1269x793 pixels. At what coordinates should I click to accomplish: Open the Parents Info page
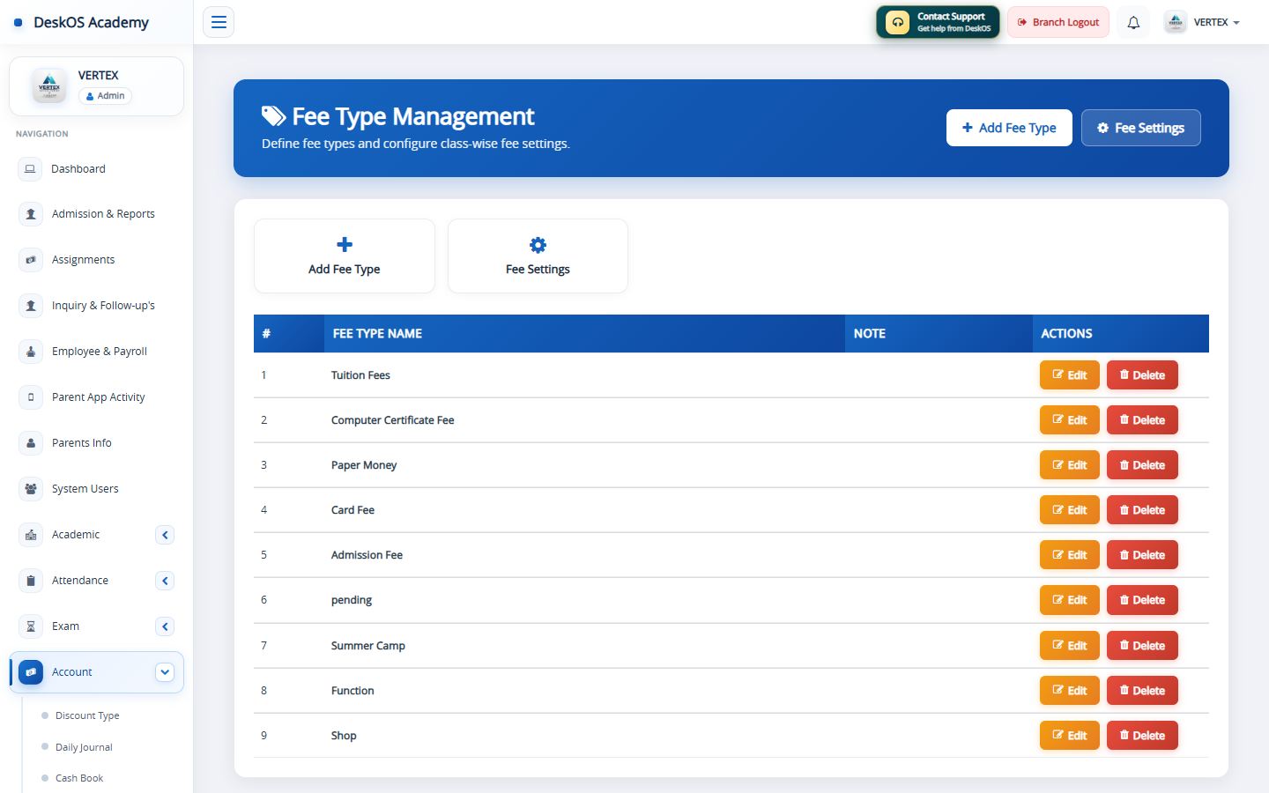click(96, 443)
